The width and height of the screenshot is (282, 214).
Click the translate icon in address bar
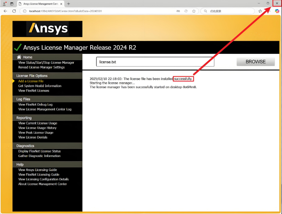tap(178, 11)
